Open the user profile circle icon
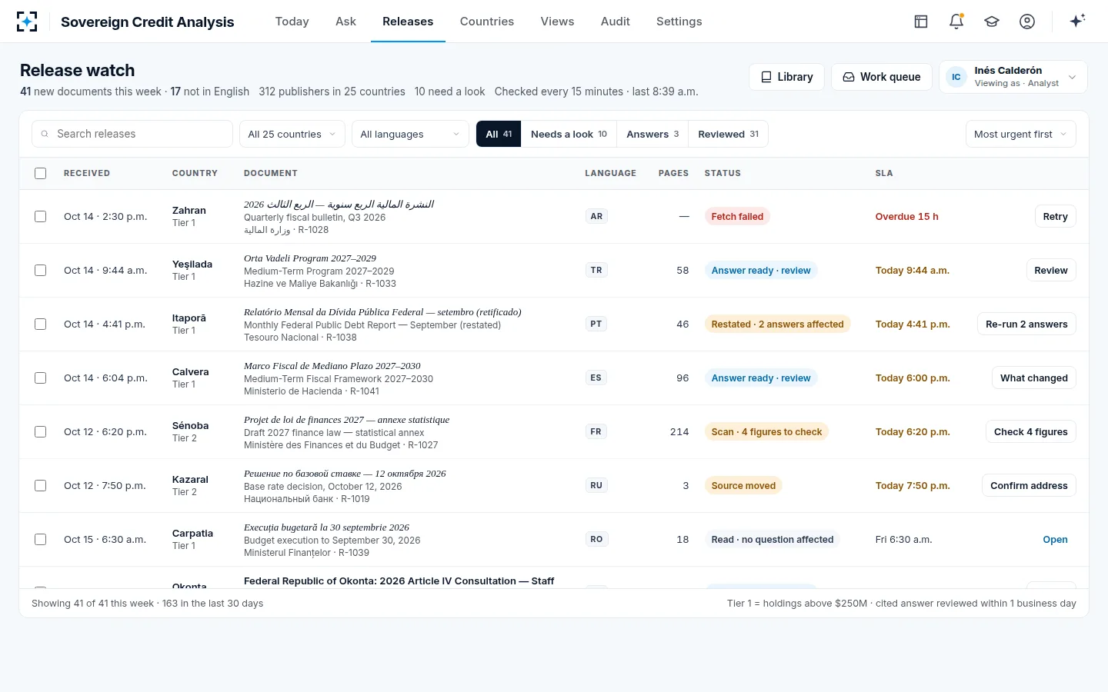1108x692 pixels. click(x=1027, y=22)
